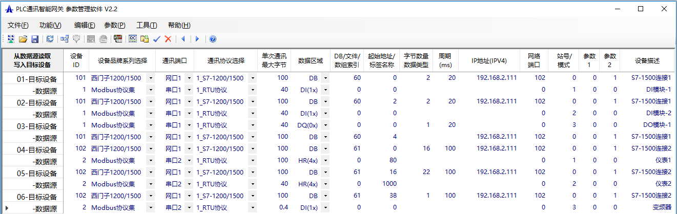
Task: Open the 工具(T) menu
Action: click(x=147, y=25)
